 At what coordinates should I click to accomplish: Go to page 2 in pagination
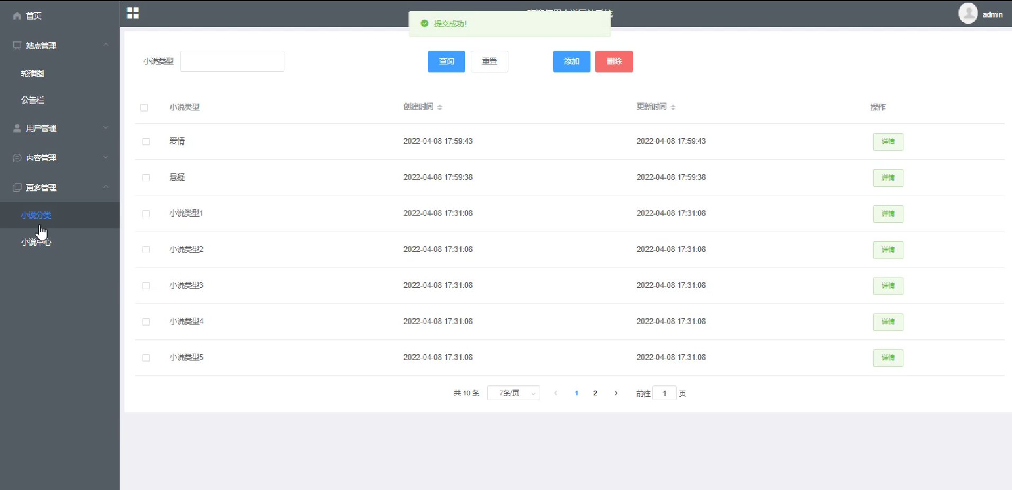(x=595, y=393)
